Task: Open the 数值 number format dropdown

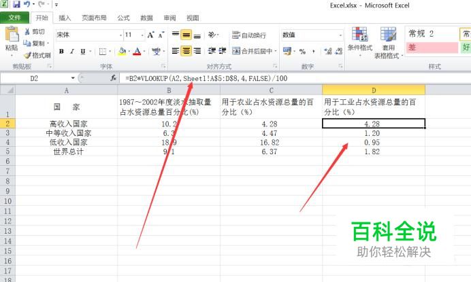Action: 340,35
